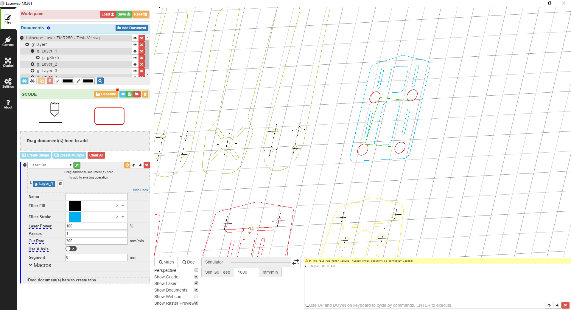
Task: Delete the Laser Cut operation
Action: 147,165
